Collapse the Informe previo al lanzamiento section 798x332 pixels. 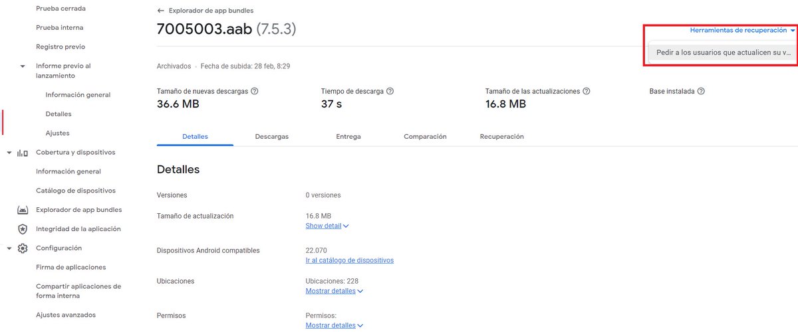pos(23,66)
